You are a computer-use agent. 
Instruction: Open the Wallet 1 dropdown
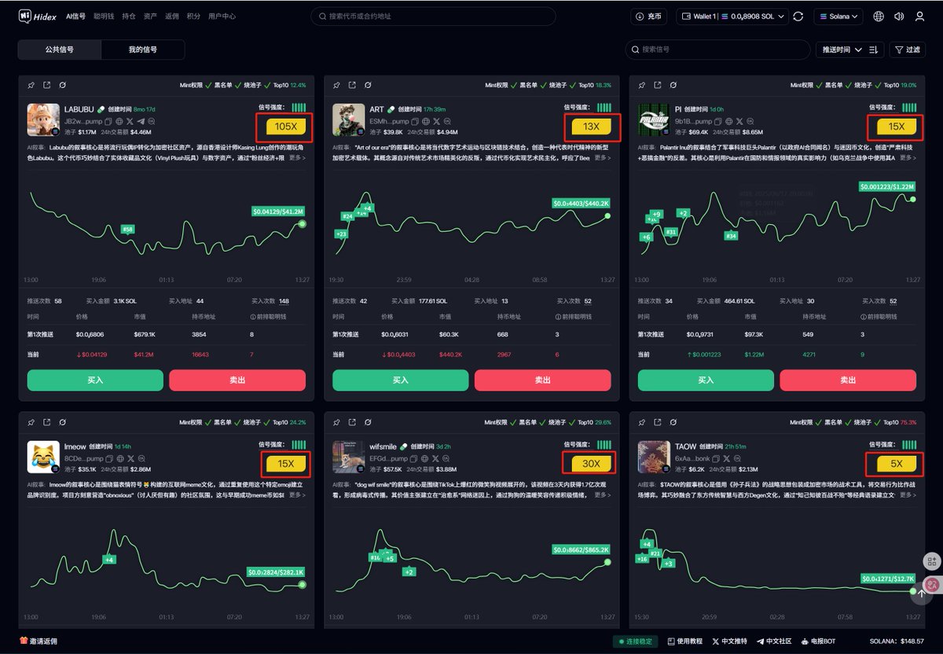click(732, 16)
